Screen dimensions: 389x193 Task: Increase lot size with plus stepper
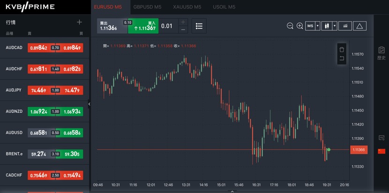tap(183, 22)
